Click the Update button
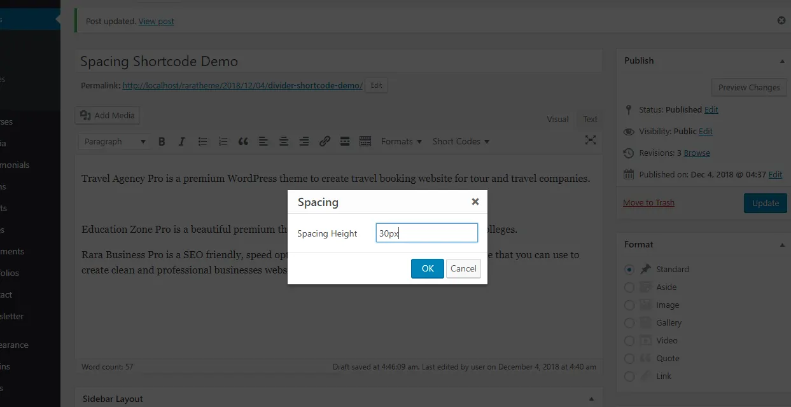Image resolution: width=791 pixels, height=407 pixels. [x=765, y=203]
